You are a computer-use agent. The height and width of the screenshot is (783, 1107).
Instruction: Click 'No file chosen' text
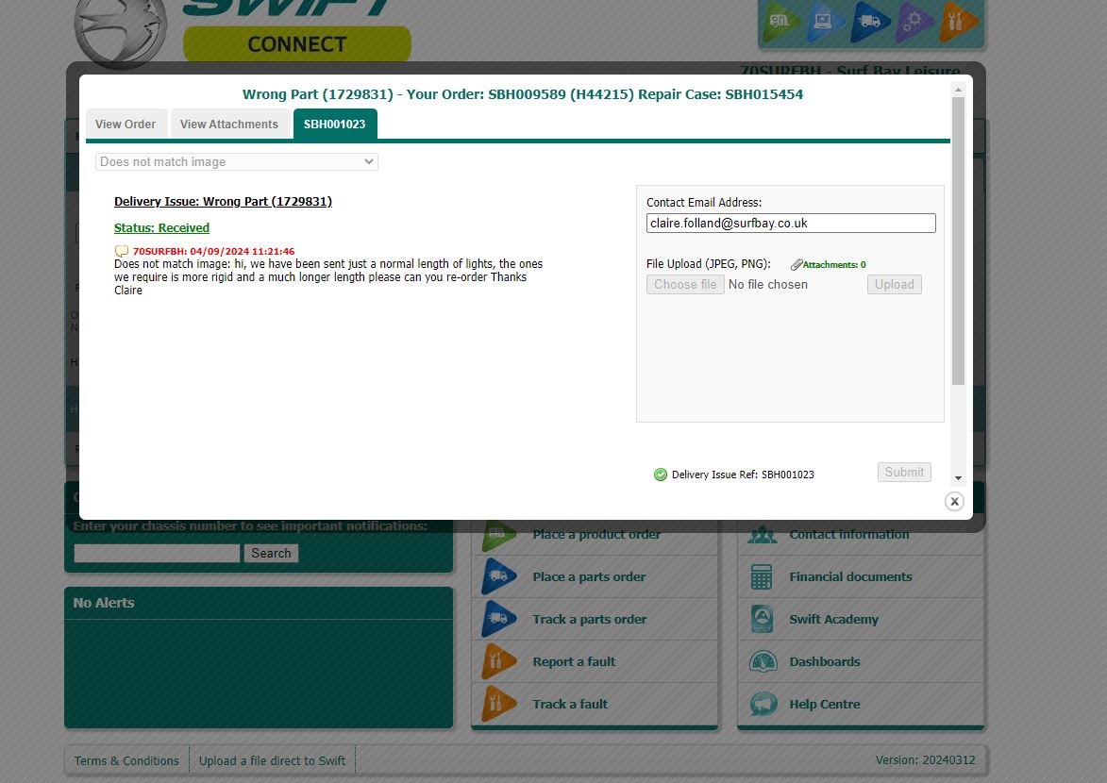768,285
